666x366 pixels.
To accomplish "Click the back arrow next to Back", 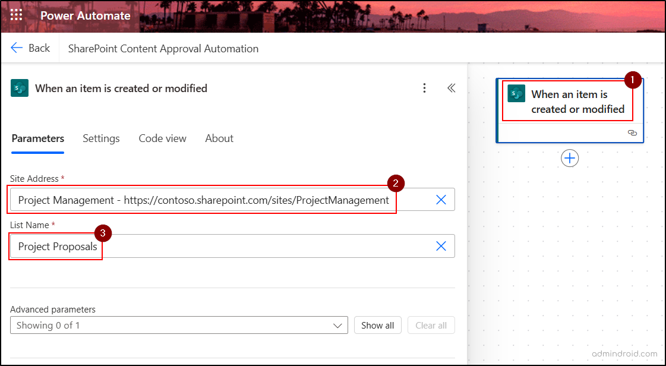I will point(15,48).
